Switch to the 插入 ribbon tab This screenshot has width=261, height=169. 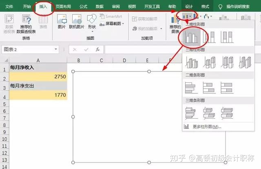point(43,6)
